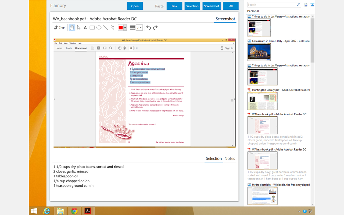Switch to Adobe Acrobat on the taskbar
This screenshot has width=344, height=215.
click(x=88, y=211)
